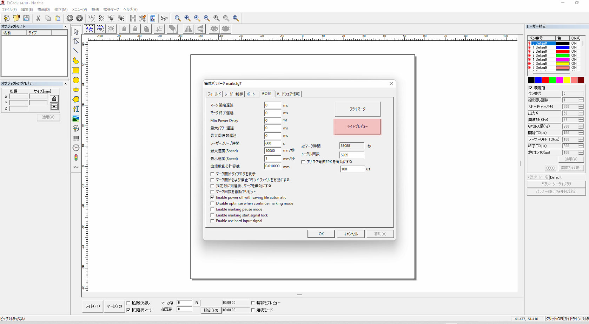This screenshot has width=589, height=324.
Task: Click the plain magnifier zoom icon
Action: coord(178,18)
